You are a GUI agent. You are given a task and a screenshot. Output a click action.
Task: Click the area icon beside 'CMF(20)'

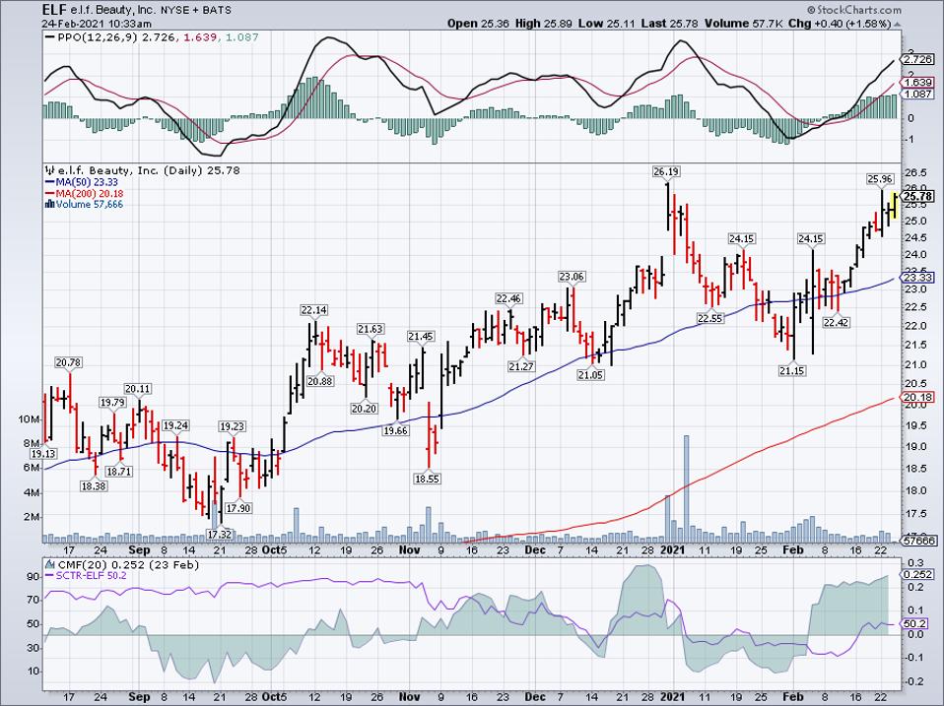[50, 565]
